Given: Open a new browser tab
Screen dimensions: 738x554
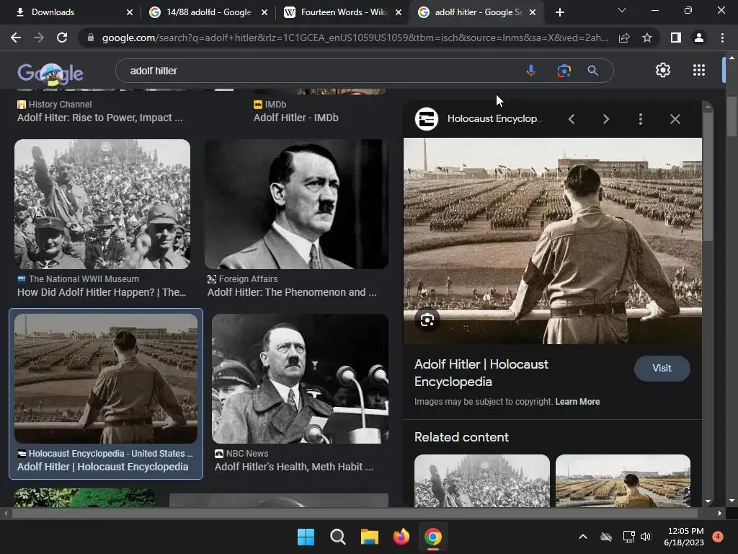Looking at the screenshot, I should 559,12.
